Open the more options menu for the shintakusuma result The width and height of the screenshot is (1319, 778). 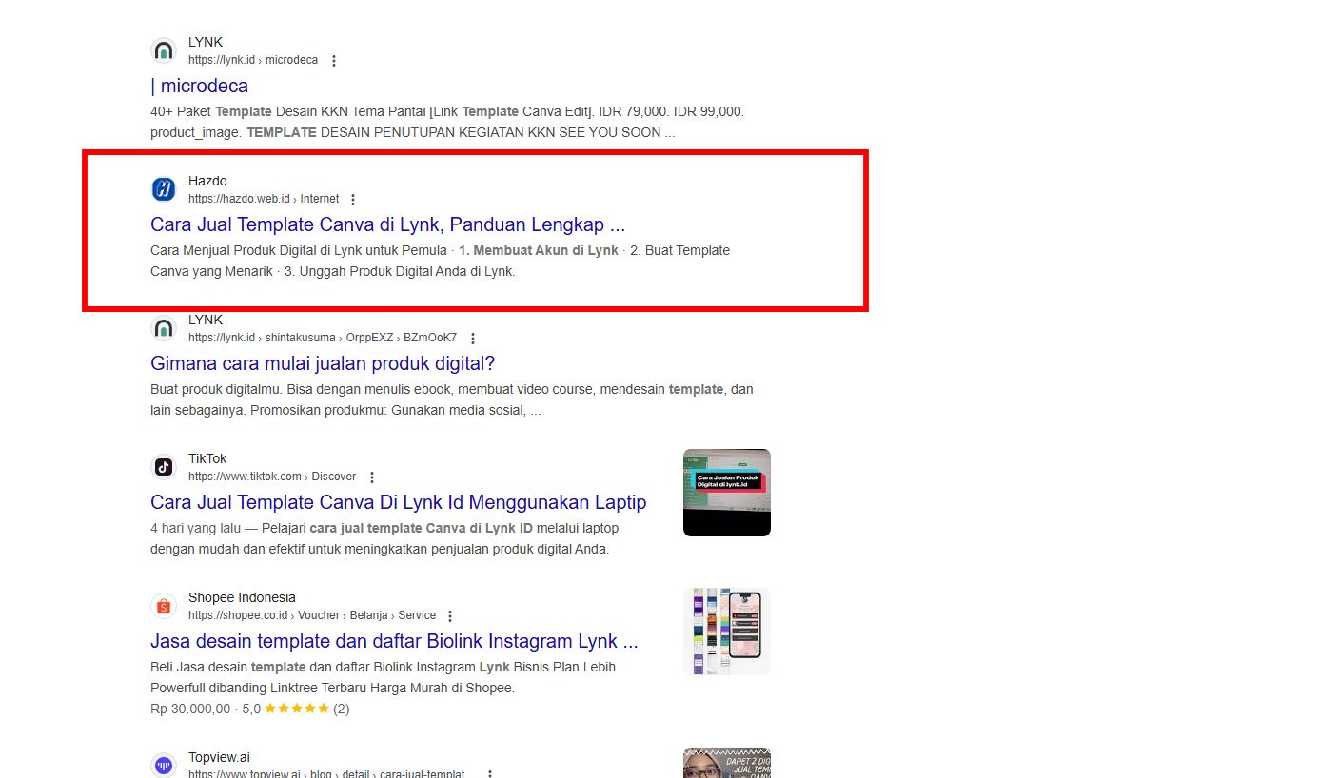[x=473, y=339]
